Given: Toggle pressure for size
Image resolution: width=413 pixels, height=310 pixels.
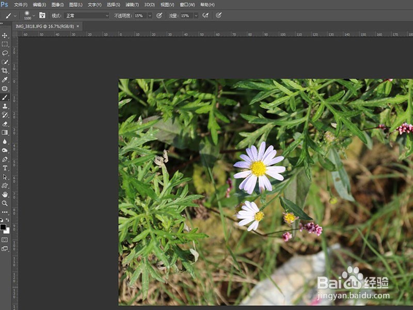Looking at the screenshot, I should [x=218, y=16].
